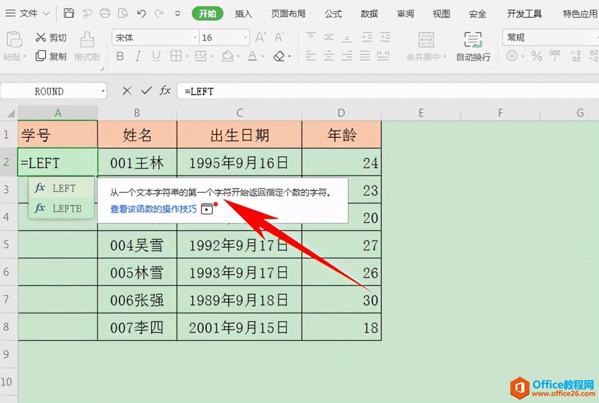Align text to top of cell

(310, 37)
